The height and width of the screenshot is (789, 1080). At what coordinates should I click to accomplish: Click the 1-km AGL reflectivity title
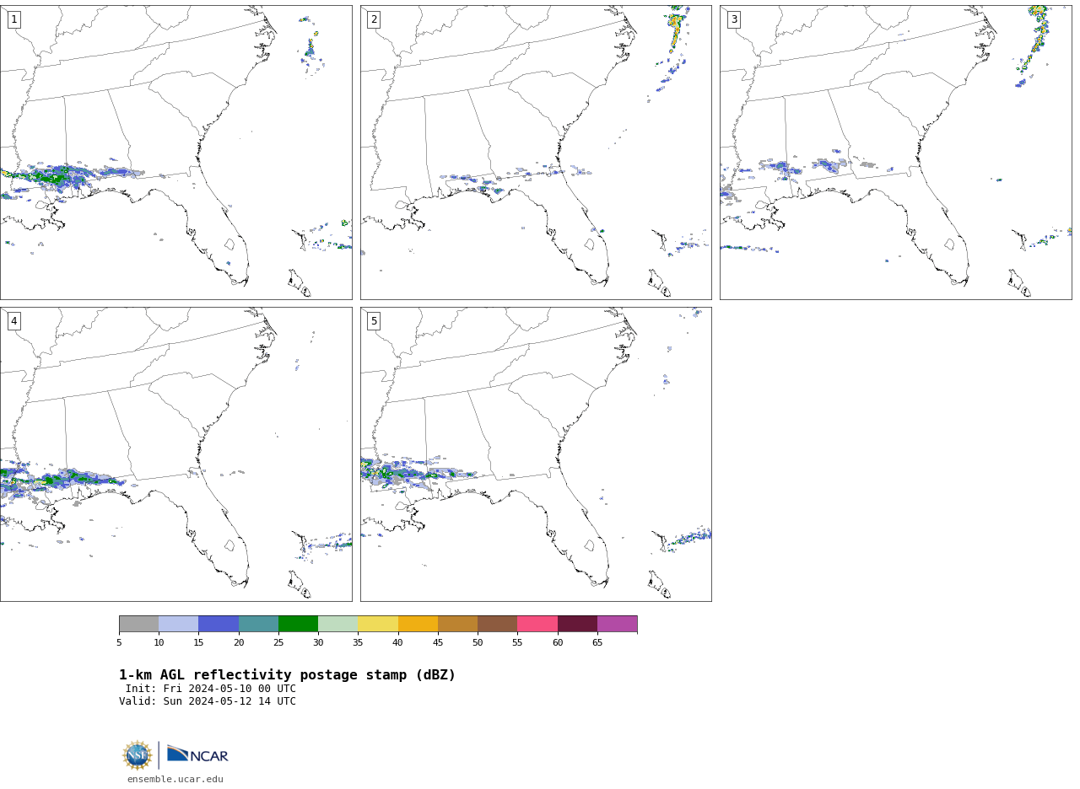287,675
